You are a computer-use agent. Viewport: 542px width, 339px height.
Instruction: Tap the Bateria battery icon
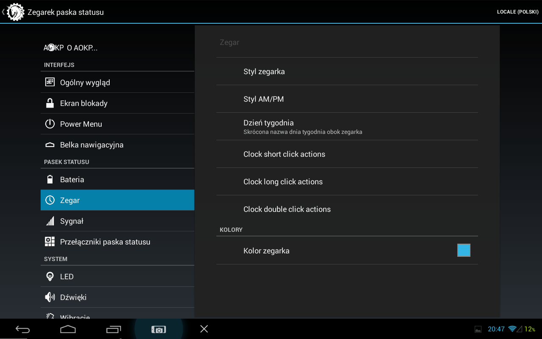pos(50,179)
